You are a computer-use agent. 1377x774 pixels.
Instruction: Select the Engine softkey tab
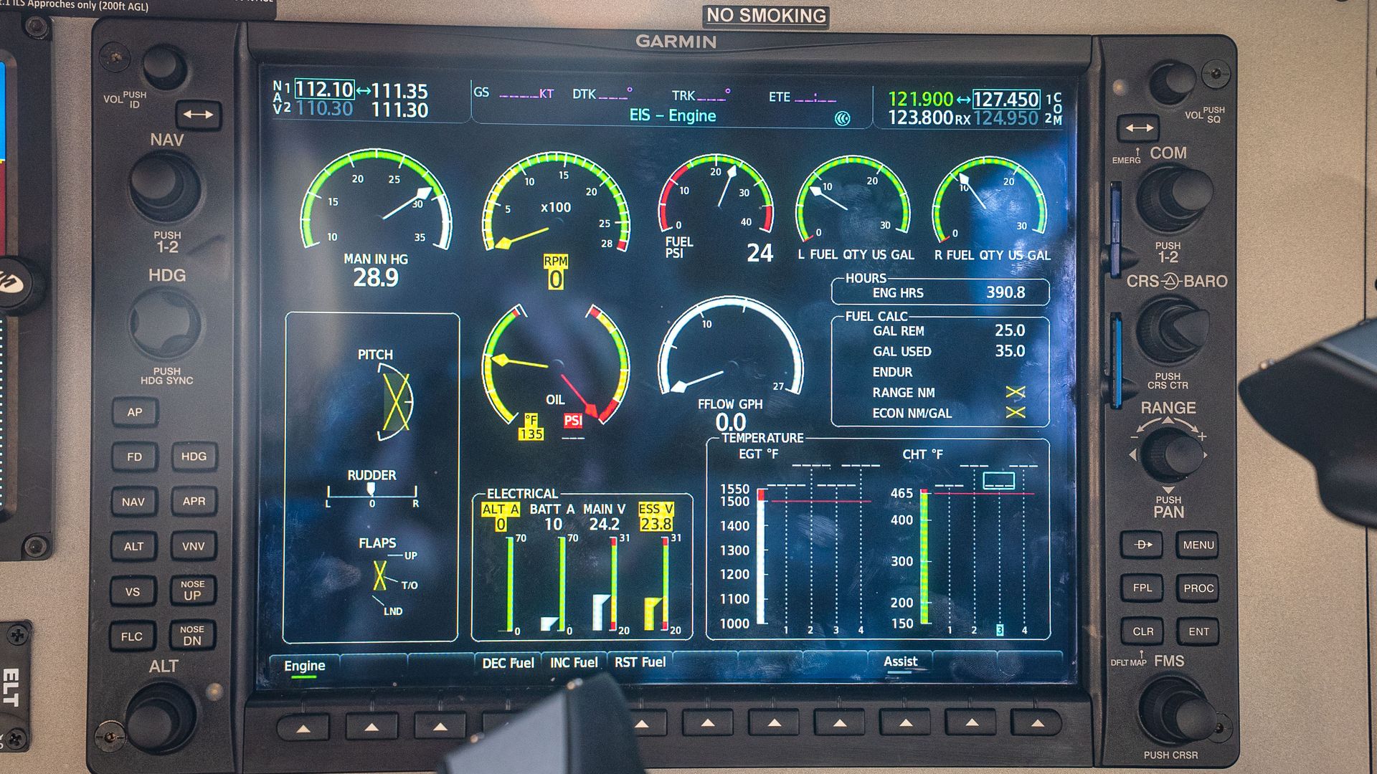pyautogui.click(x=304, y=665)
